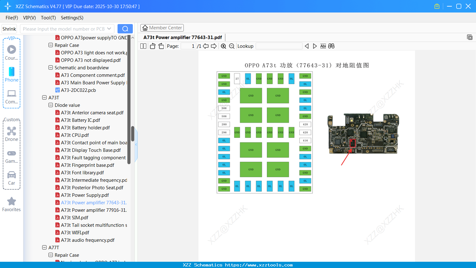Click the tree panel vertical scrollbar thumb
This screenshot has height=268, width=476.
point(133,133)
